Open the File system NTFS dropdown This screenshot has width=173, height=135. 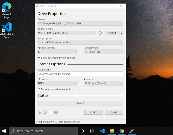[x=57, y=83]
